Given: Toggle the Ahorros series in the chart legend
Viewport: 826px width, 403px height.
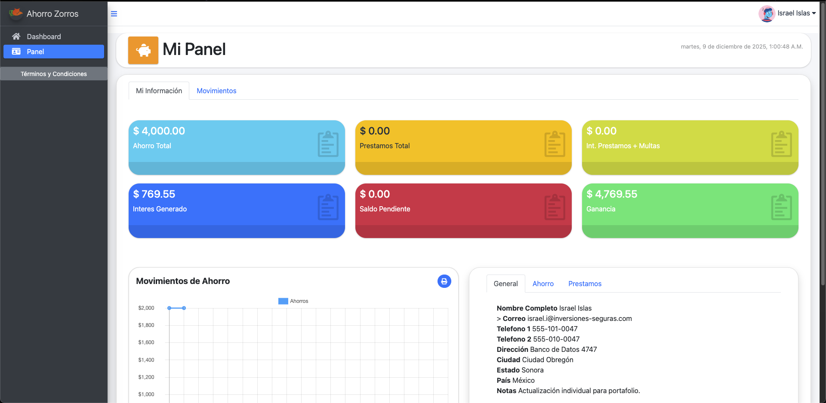Looking at the screenshot, I should point(293,301).
